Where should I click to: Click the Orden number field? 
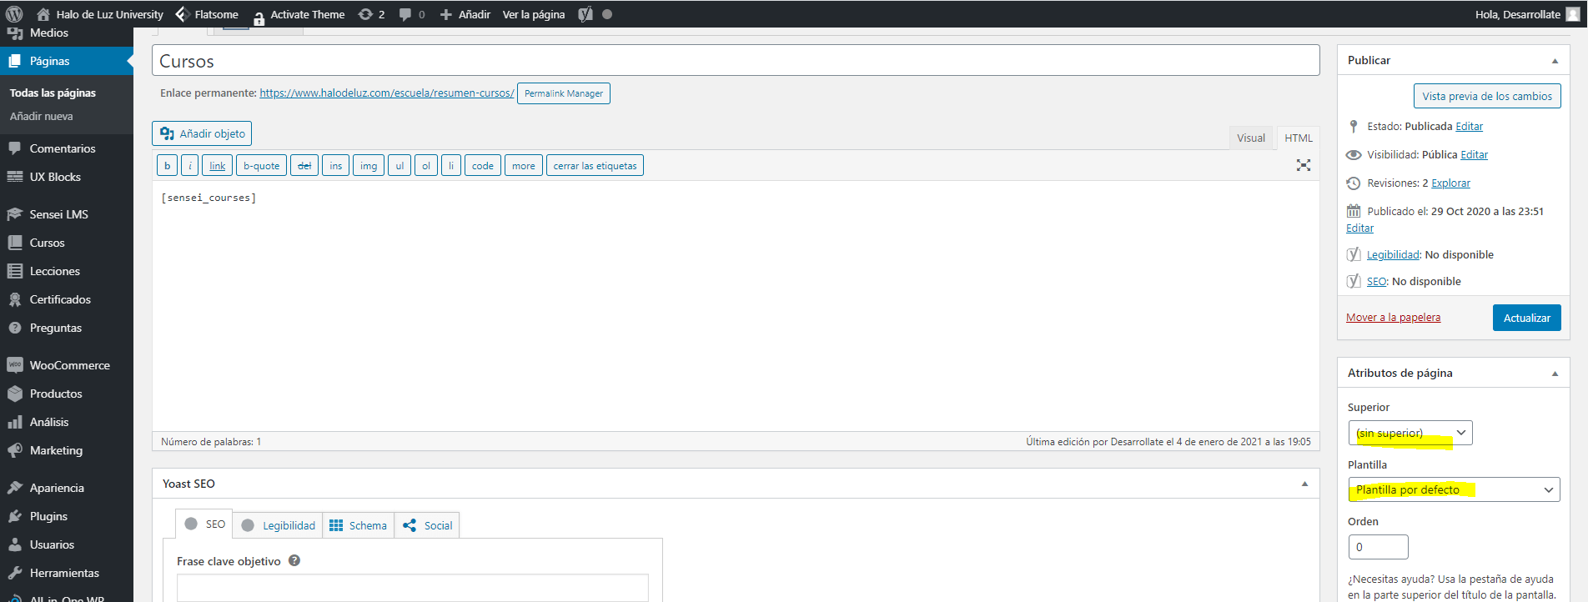(1378, 547)
